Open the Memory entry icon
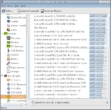Viewport: 111px width, 110px height. pyautogui.click(x=8, y=42)
